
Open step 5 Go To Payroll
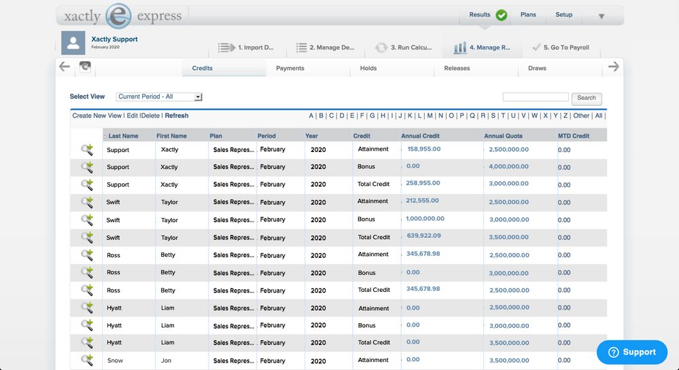point(561,48)
